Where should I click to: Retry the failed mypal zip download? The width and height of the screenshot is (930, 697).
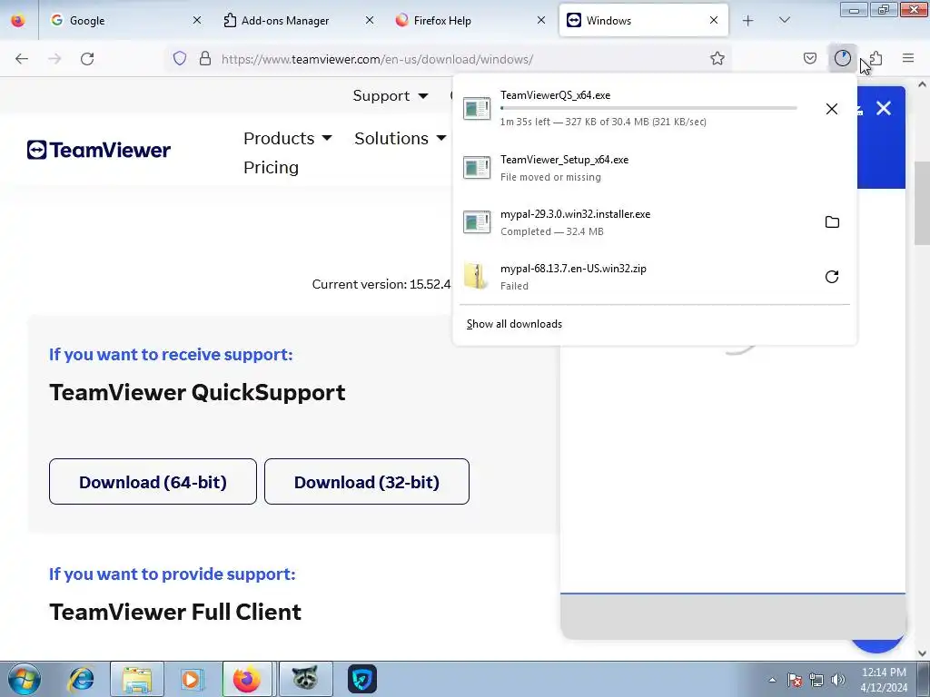click(x=832, y=277)
